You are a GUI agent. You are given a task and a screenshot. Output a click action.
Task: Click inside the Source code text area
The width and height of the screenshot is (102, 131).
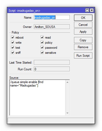coord(37,98)
